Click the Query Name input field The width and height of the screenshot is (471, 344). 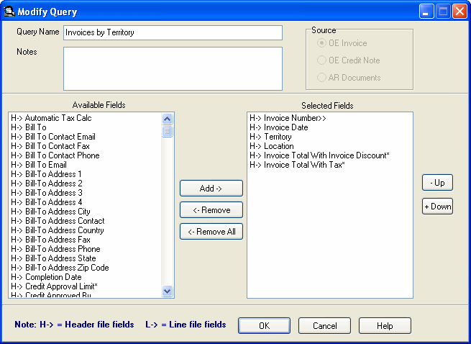click(173, 32)
